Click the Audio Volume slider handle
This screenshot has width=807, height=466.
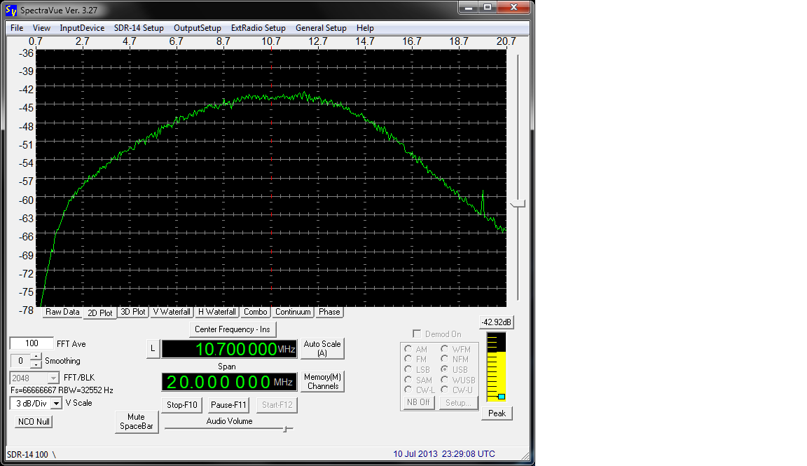(285, 429)
